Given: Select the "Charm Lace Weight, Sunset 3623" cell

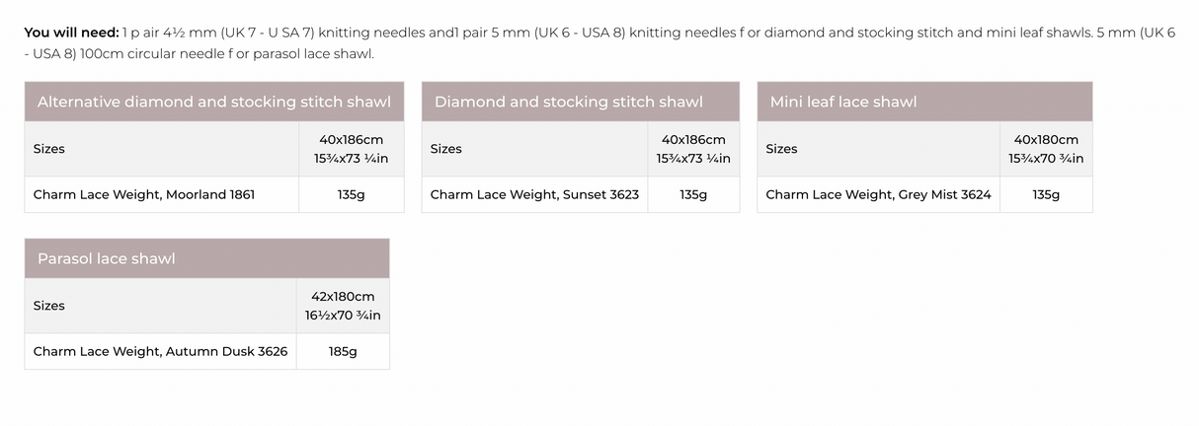Looking at the screenshot, I should tap(534, 194).
